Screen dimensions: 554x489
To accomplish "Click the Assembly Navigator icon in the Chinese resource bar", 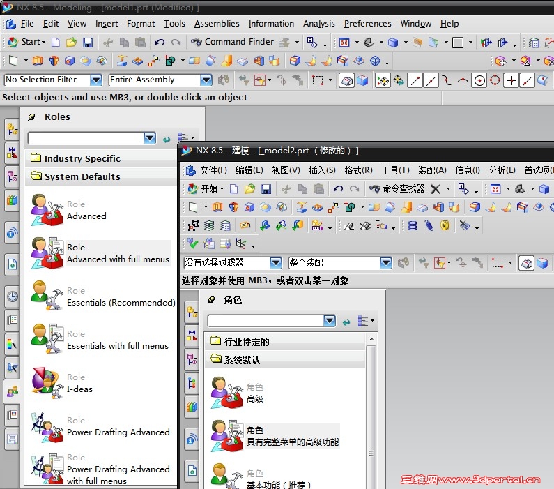I will click(192, 312).
